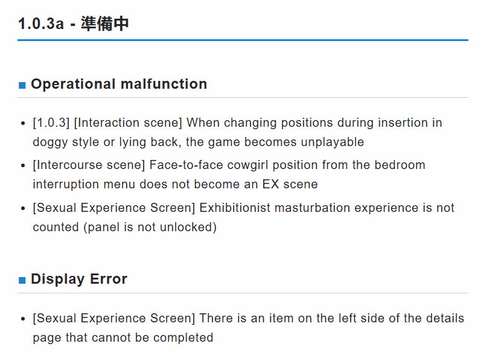
Task: Click the bullet dot before the [1.0.3] item
Action: coord(23,124)
